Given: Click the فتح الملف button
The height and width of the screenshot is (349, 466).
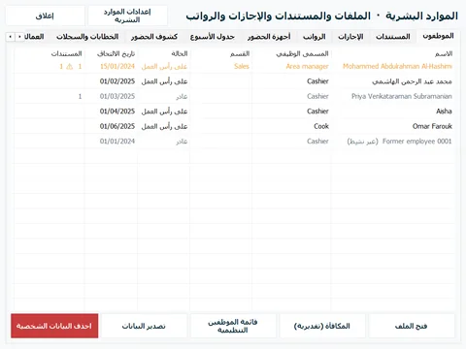Looking at the screenshot, I should click(x=412, y=326).
